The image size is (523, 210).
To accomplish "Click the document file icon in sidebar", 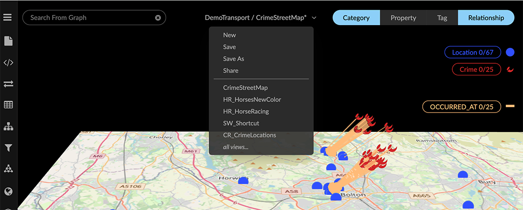I will (8, 41).
